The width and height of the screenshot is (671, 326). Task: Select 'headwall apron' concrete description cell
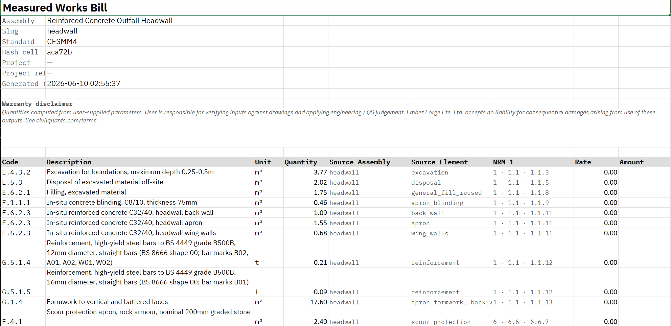click(149, 223)
